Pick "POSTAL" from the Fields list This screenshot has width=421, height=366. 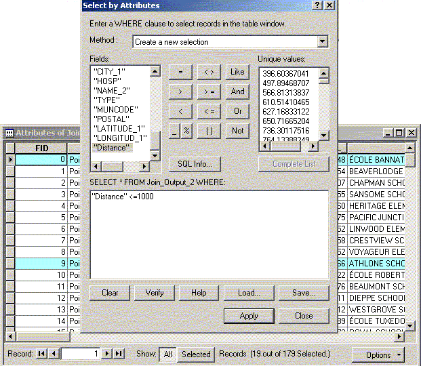pyautogui.click(x=109, y=119)
